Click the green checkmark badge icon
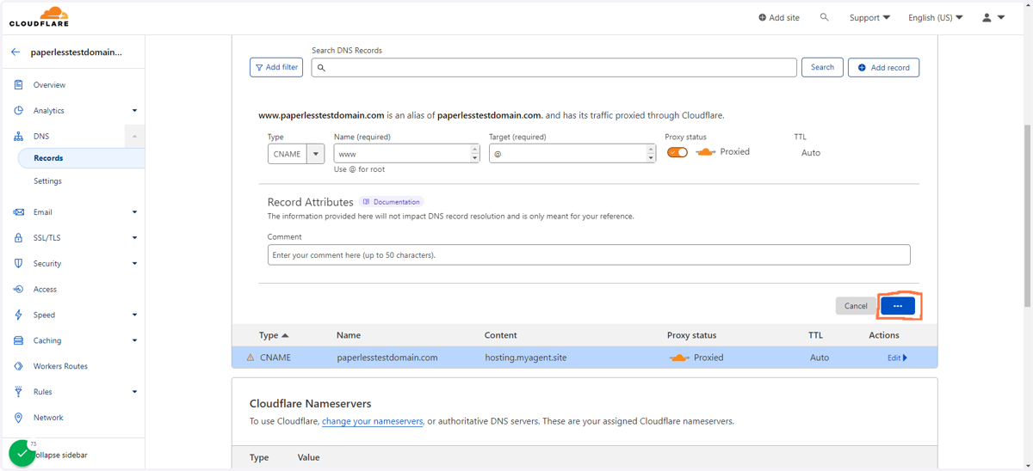This screenshot has width=1033, height=471. (22, 453)
